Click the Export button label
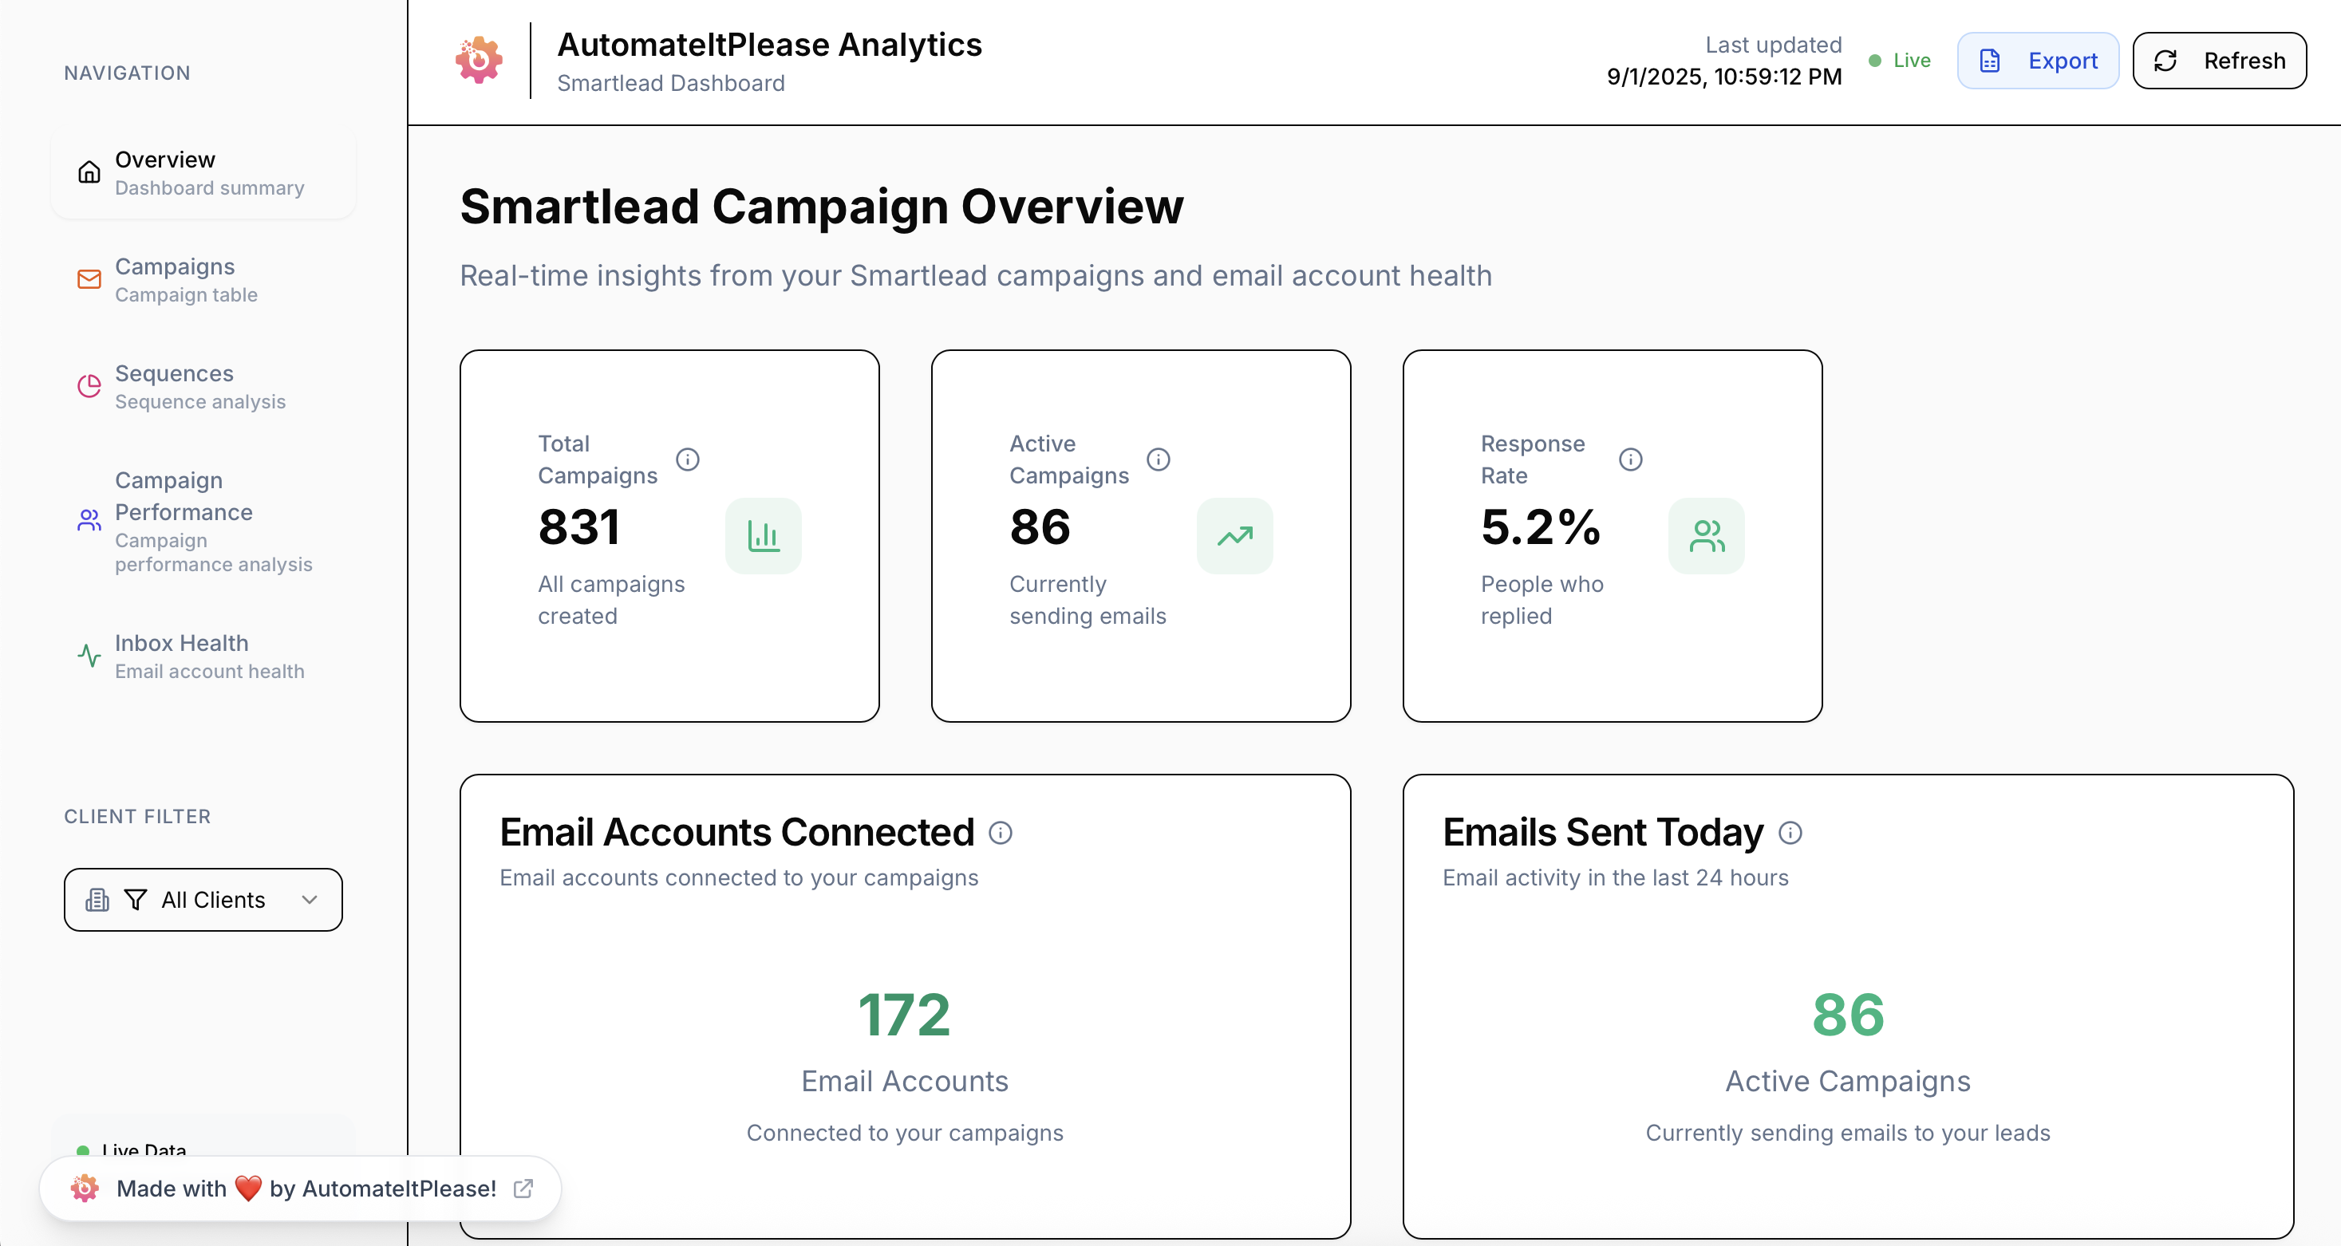The height and width of the screenshot is (1246, 2341). pos(2063,61)
